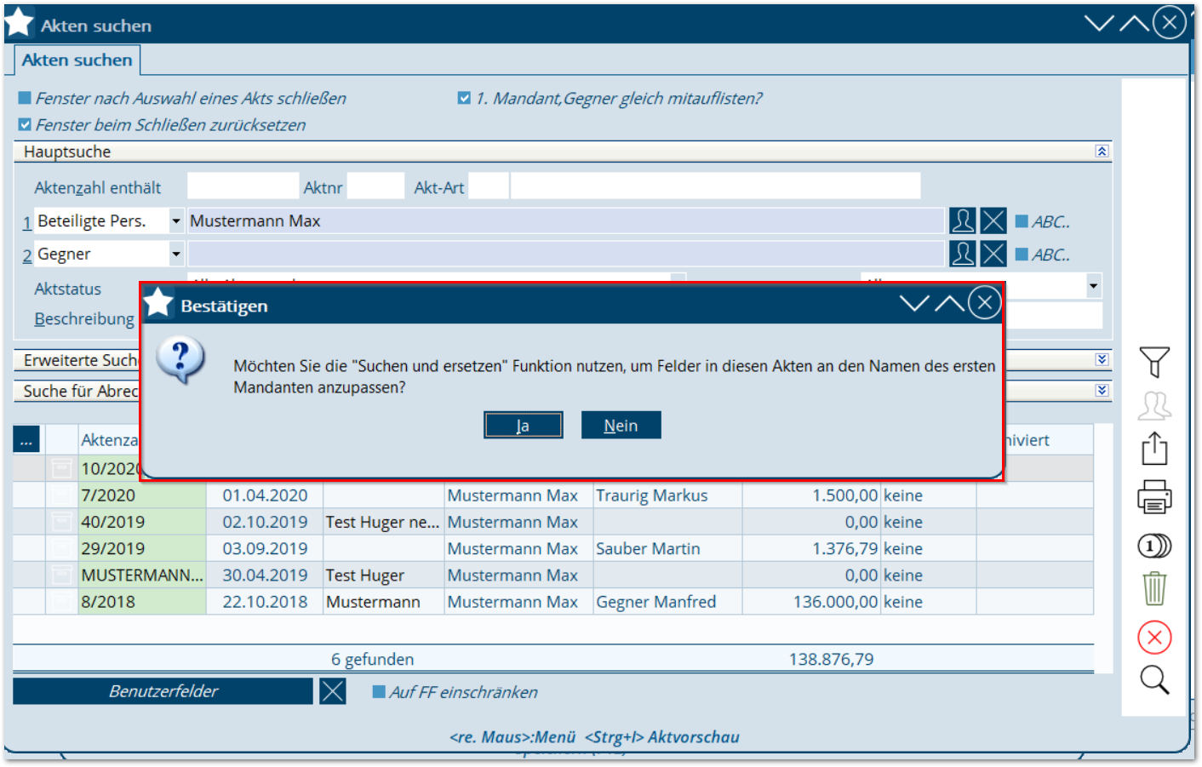
Task: Toggle 'Fenster nach Auswahl eines Akts schließen'
Action: tap(25, 98)
